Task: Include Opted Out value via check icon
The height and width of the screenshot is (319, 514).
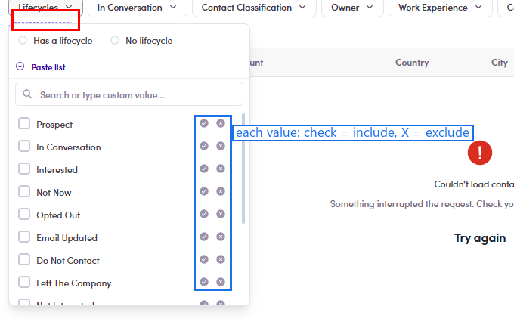Action: pyautogui.click(x=204, y=214)
